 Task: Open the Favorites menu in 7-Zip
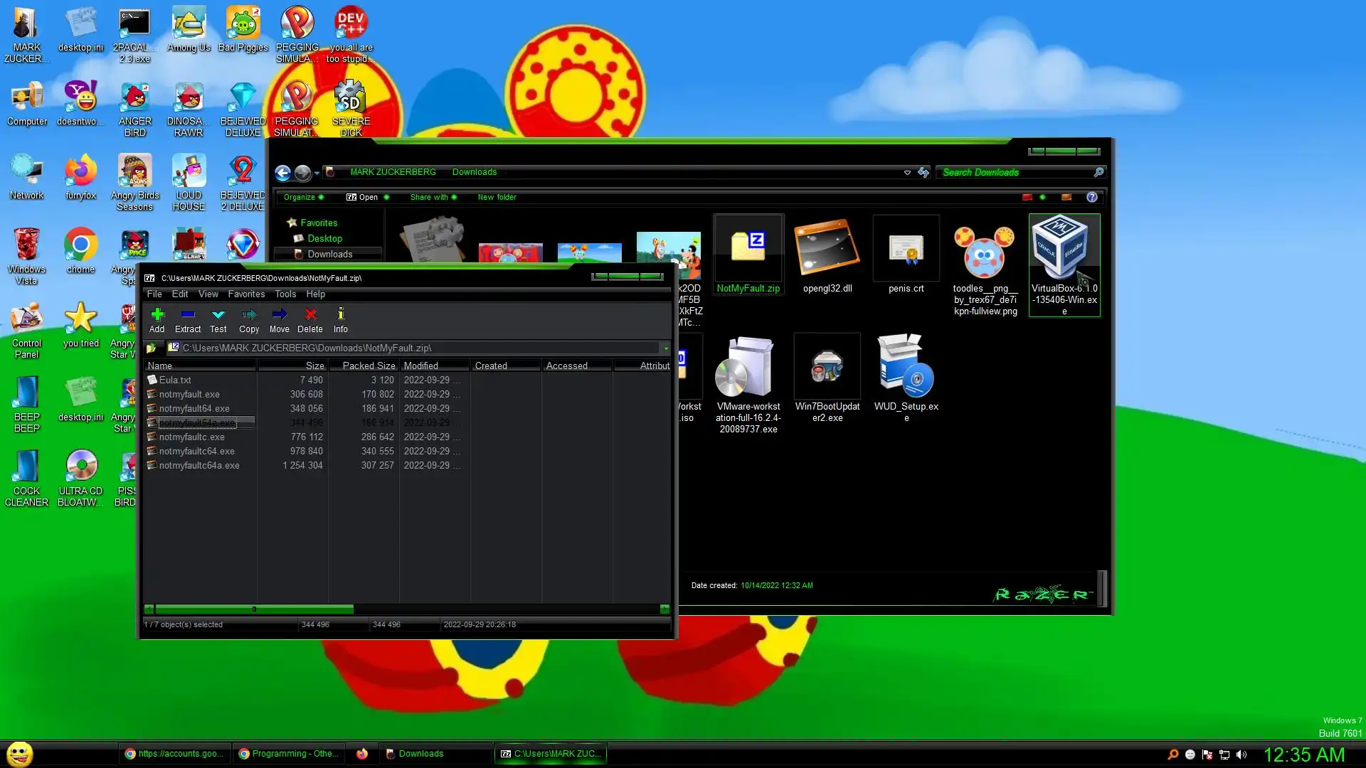pos(246,294)
